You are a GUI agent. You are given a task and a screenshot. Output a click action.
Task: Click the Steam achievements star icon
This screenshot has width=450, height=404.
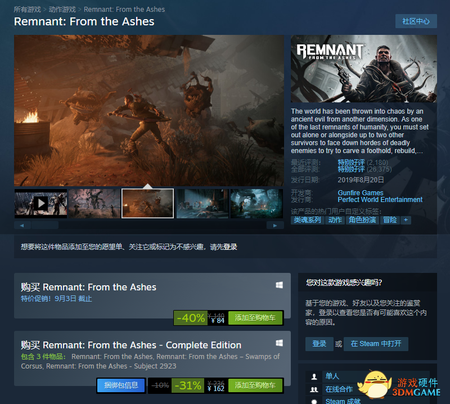(x=314, y=401)
